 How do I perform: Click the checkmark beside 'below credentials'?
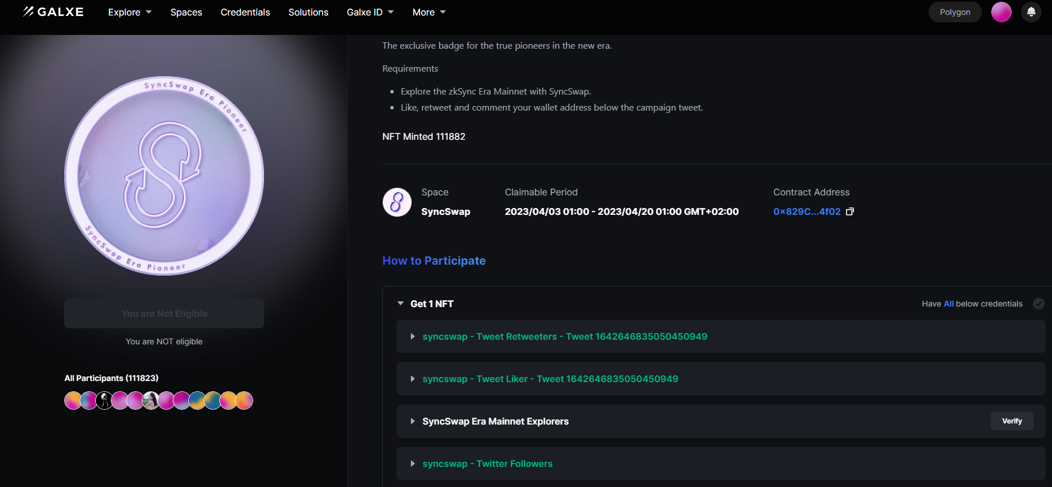point(1038,304)
